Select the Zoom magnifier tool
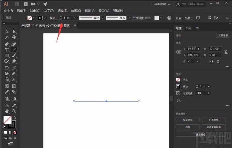The height and width of the screenshot is (148, 232). coord(14,111)
